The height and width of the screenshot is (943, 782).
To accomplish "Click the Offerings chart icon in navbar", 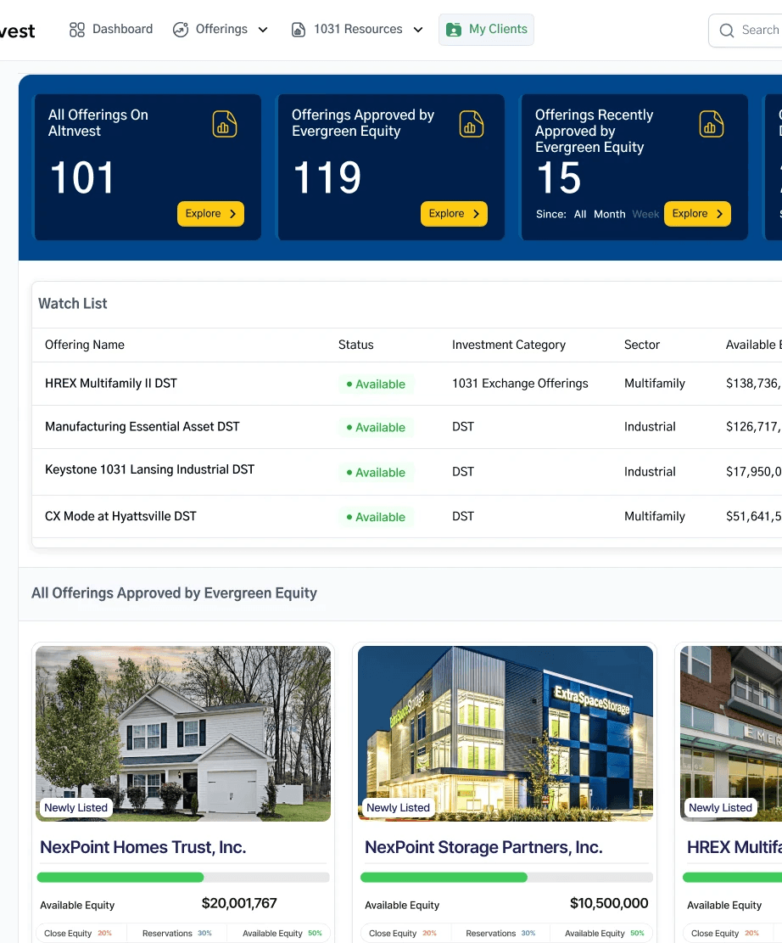I will (x=181, y=30).
